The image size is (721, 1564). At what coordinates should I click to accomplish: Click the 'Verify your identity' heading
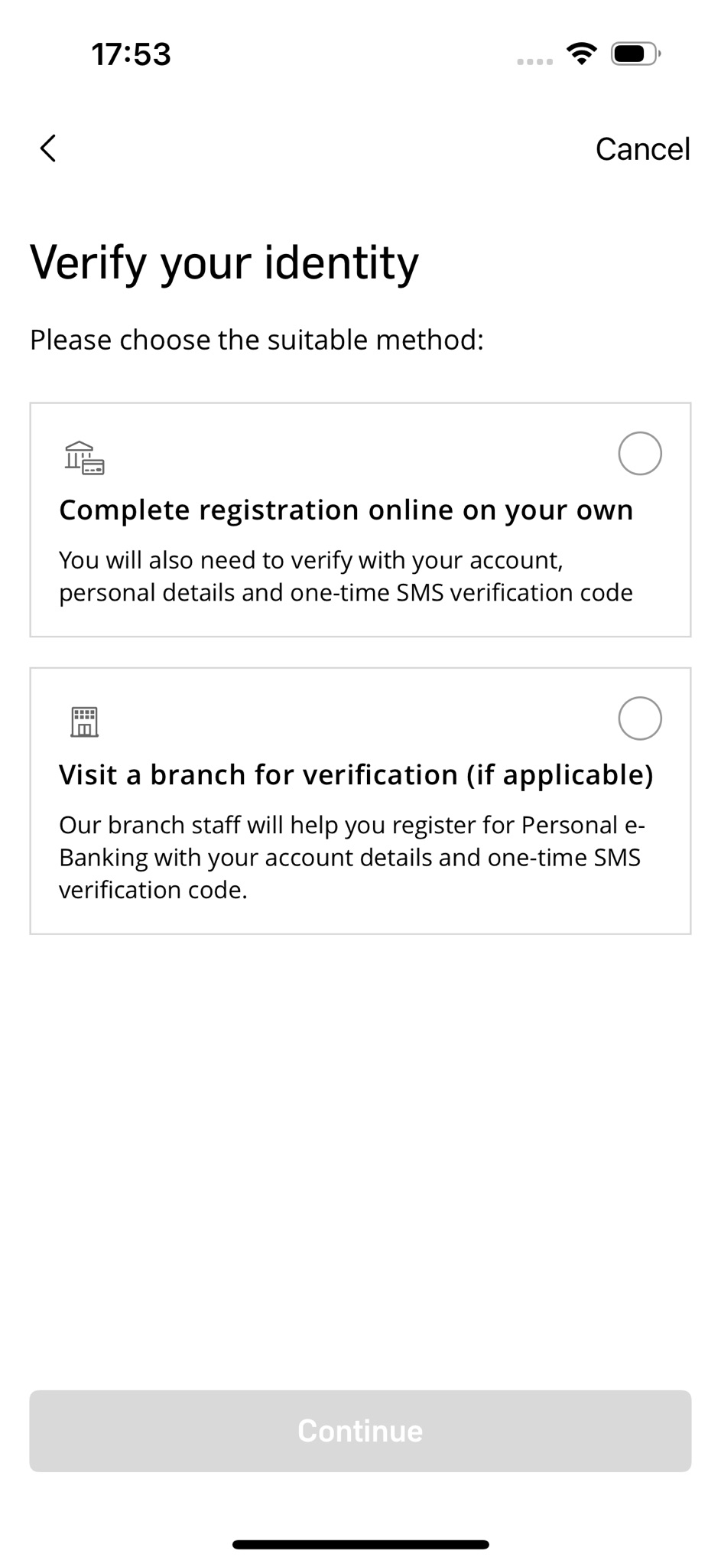click(224, 262)
